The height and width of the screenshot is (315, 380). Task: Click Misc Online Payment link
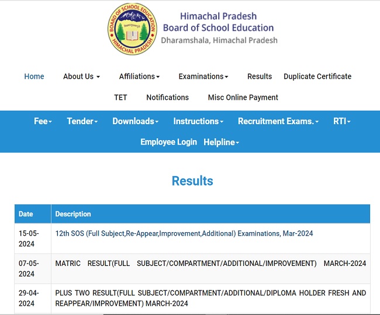tap(243, 97)
